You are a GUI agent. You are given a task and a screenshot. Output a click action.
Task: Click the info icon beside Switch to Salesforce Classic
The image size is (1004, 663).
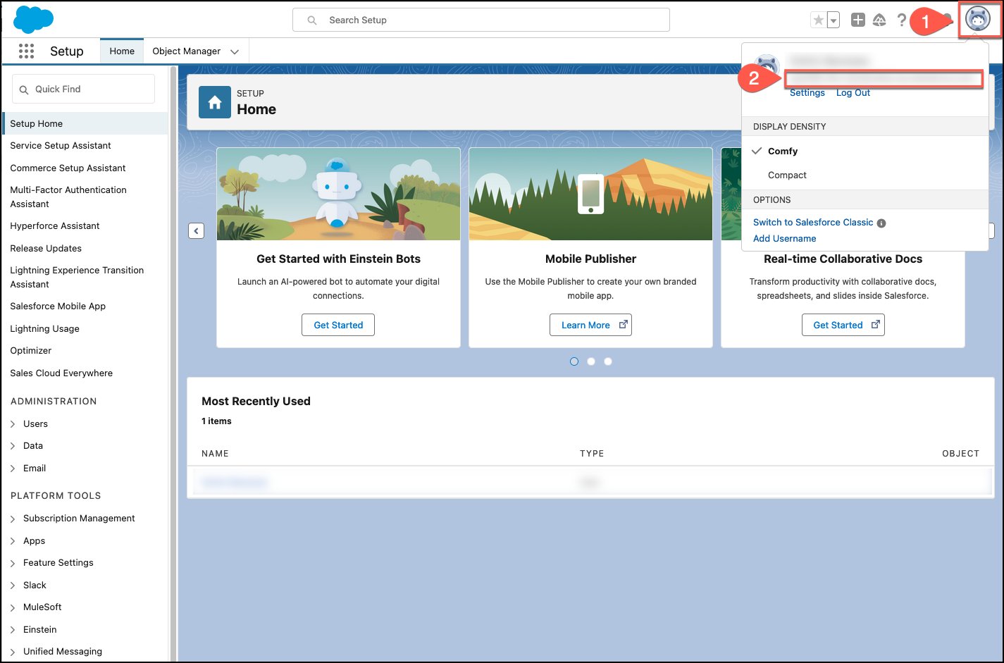(x=881, y=222)
